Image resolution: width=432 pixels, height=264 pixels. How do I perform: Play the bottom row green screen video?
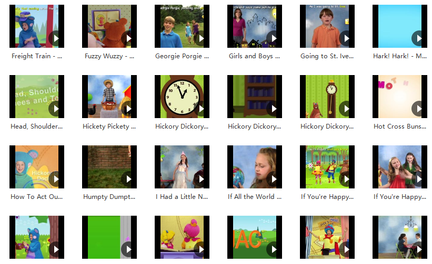128,249
